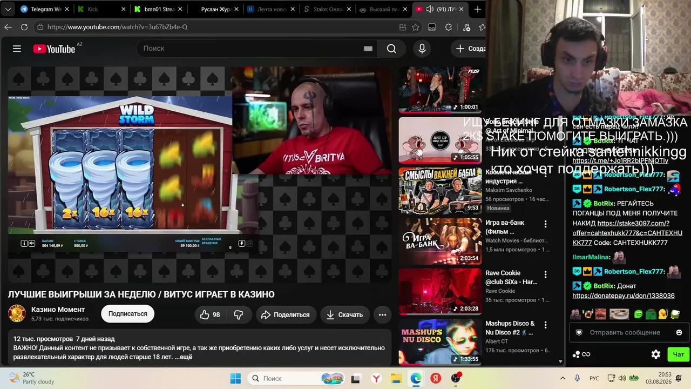Switch the РУС keyboard language

tap(594, 378)
